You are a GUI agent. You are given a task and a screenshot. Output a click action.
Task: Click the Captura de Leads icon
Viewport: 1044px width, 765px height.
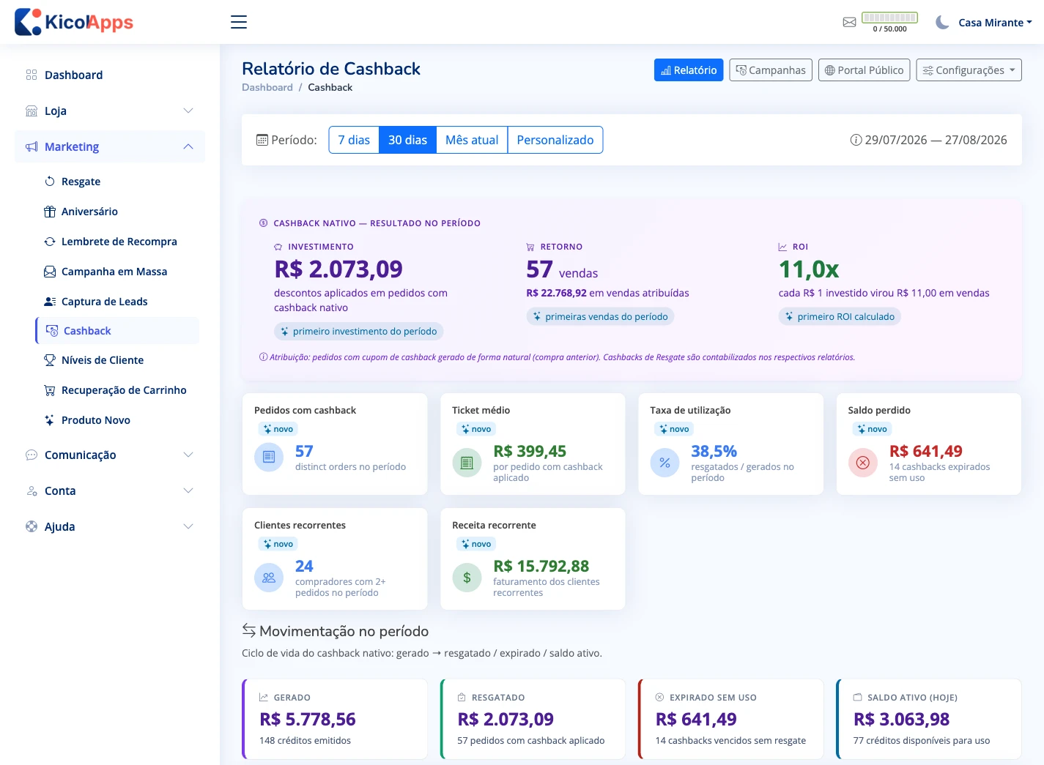[x=50, y=302]
